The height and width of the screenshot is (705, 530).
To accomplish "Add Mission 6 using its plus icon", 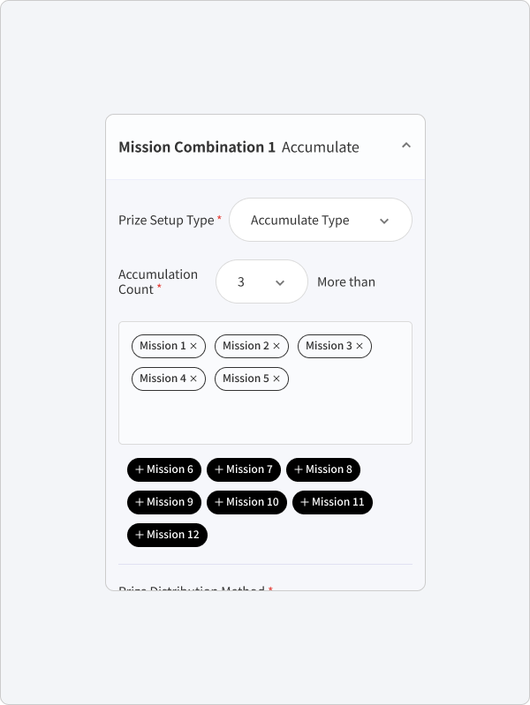I will 140,469.
